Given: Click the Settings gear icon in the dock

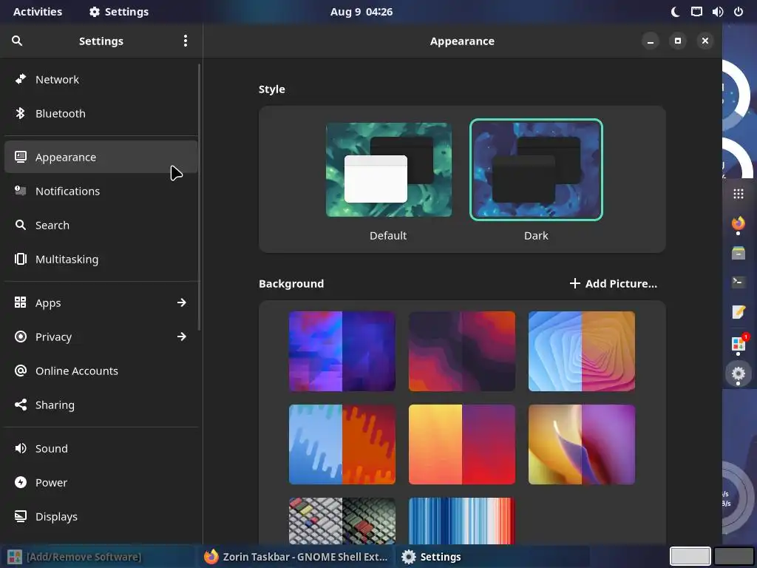Looking at the screenshot, I should point(739,373).
